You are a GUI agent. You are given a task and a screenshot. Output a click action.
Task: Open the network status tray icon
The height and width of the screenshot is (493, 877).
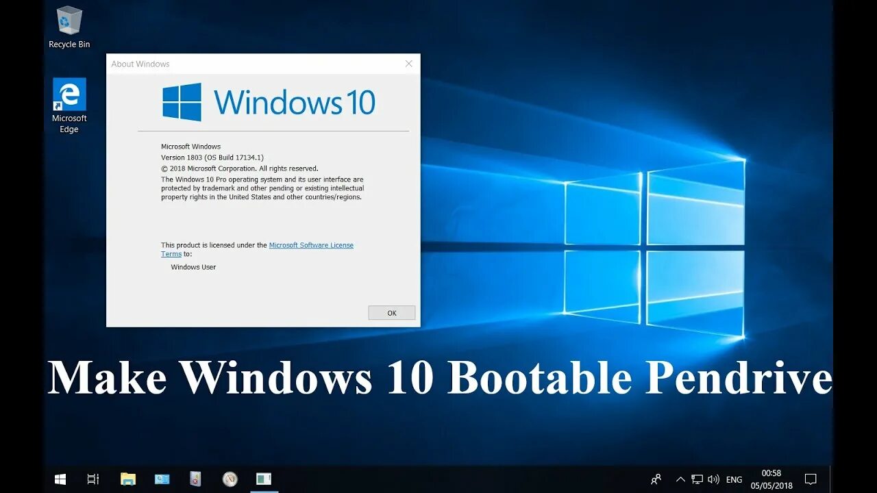[697, 479]
